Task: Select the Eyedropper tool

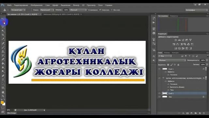Action: coord(3,39)
